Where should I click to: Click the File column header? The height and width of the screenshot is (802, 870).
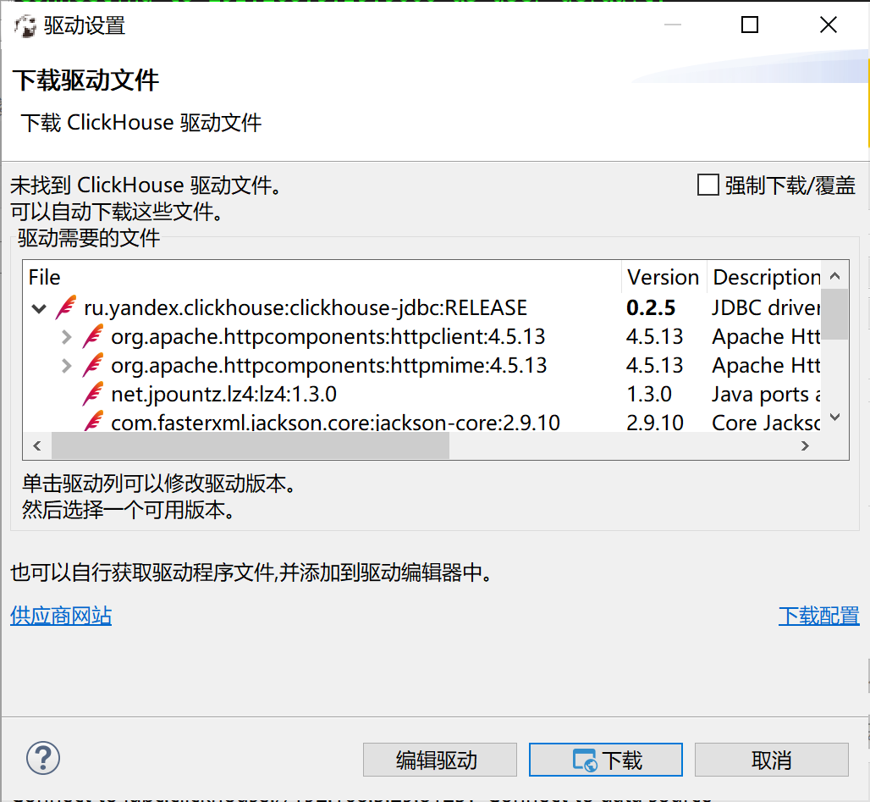tap(322, 277)
